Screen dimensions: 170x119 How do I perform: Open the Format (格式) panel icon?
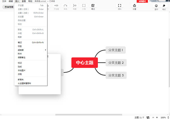[x=164, y=6]
